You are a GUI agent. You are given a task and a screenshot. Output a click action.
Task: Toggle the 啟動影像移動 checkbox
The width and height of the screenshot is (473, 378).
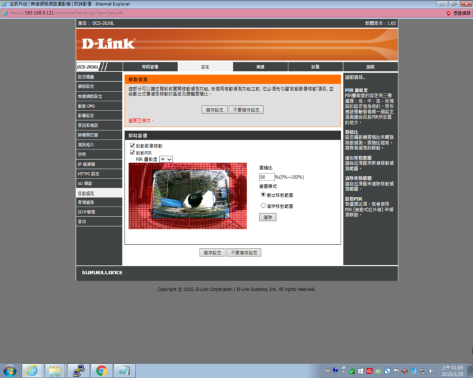[x=132, y=145]
